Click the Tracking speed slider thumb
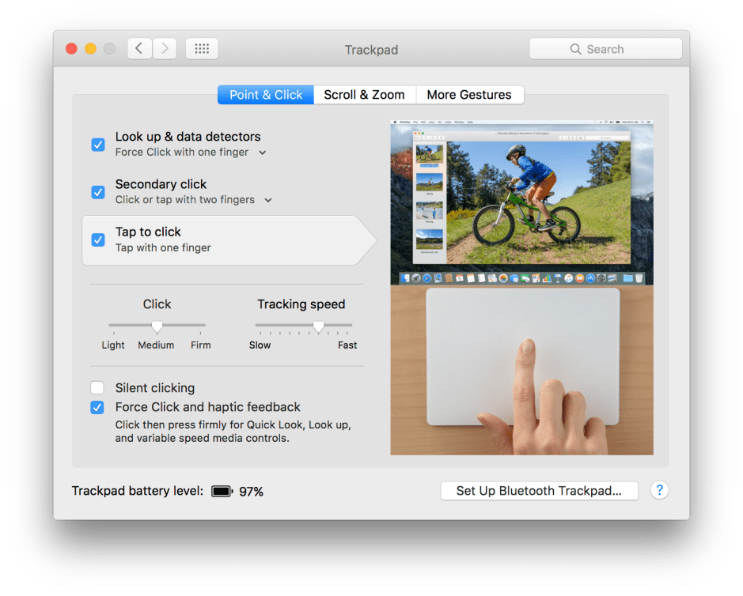The height and width of the screenshot is (596, 743). [318, 326]
